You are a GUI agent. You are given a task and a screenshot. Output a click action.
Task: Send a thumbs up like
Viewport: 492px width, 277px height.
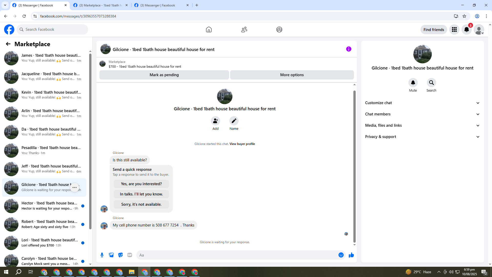pos(351,255)
